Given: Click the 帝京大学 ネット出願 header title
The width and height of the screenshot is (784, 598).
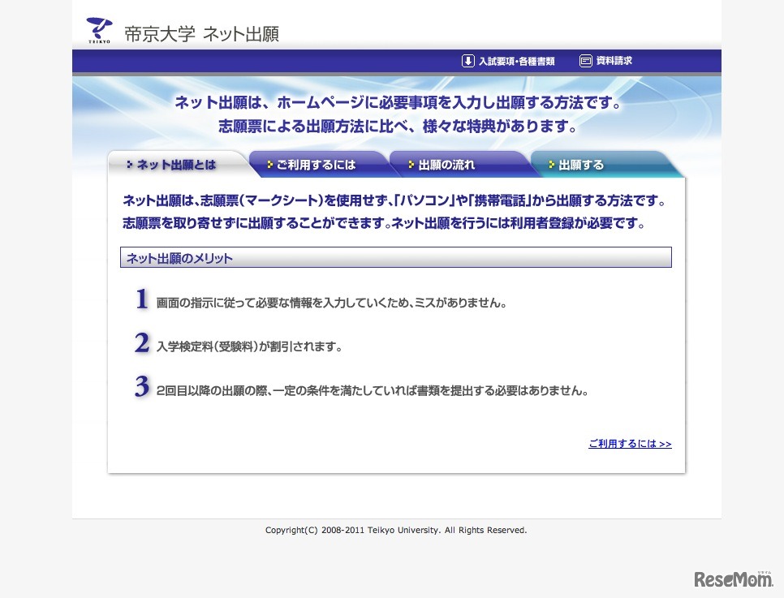Looking at the screenshot, I should 201,33.
